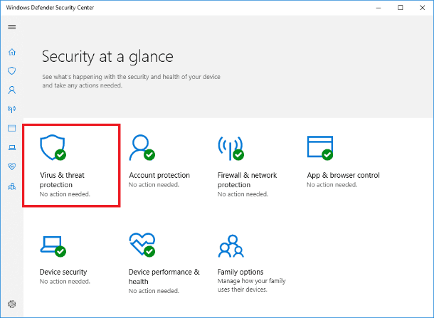434x318 pixels.
Task: Maximize the Security Center window
Action: pos(401,8)
